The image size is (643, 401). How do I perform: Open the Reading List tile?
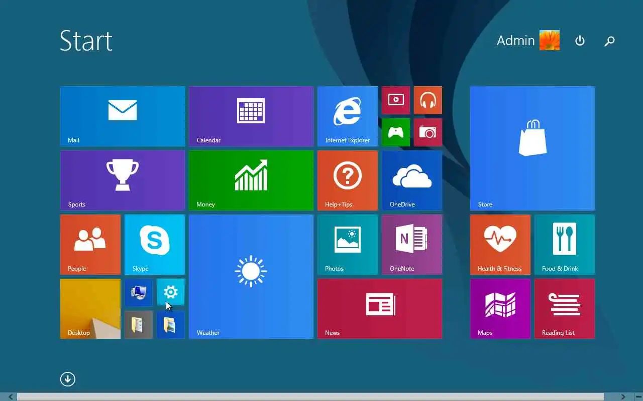click(565, 309)
